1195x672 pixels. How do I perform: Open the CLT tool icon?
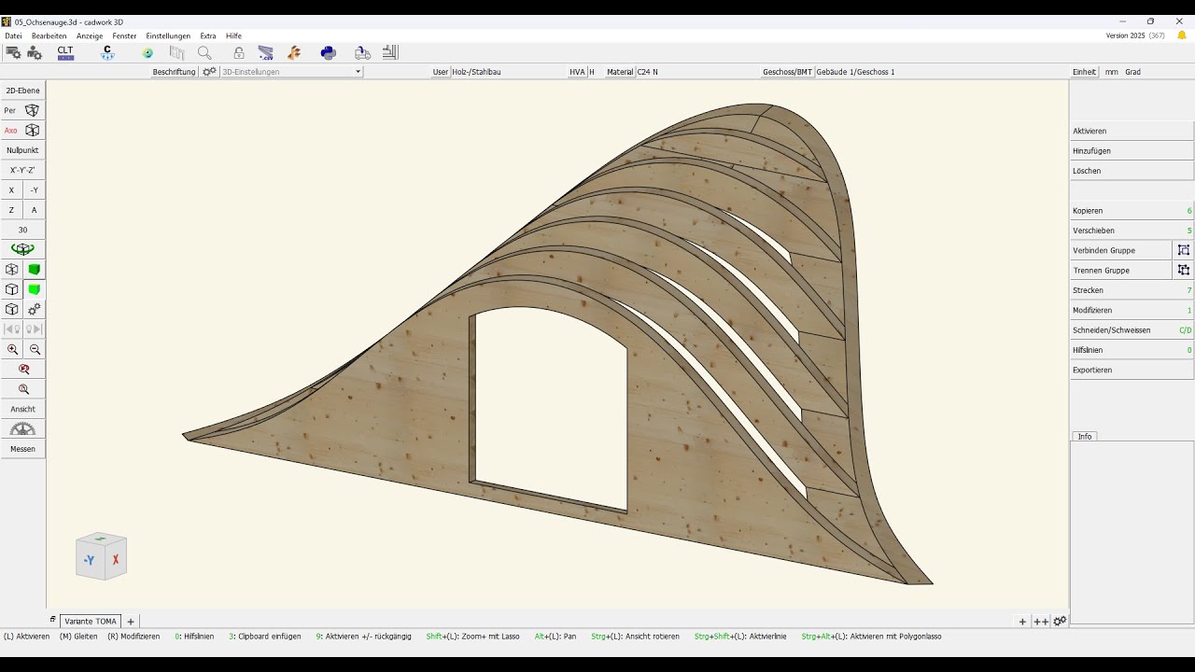(x=65, y=53)
